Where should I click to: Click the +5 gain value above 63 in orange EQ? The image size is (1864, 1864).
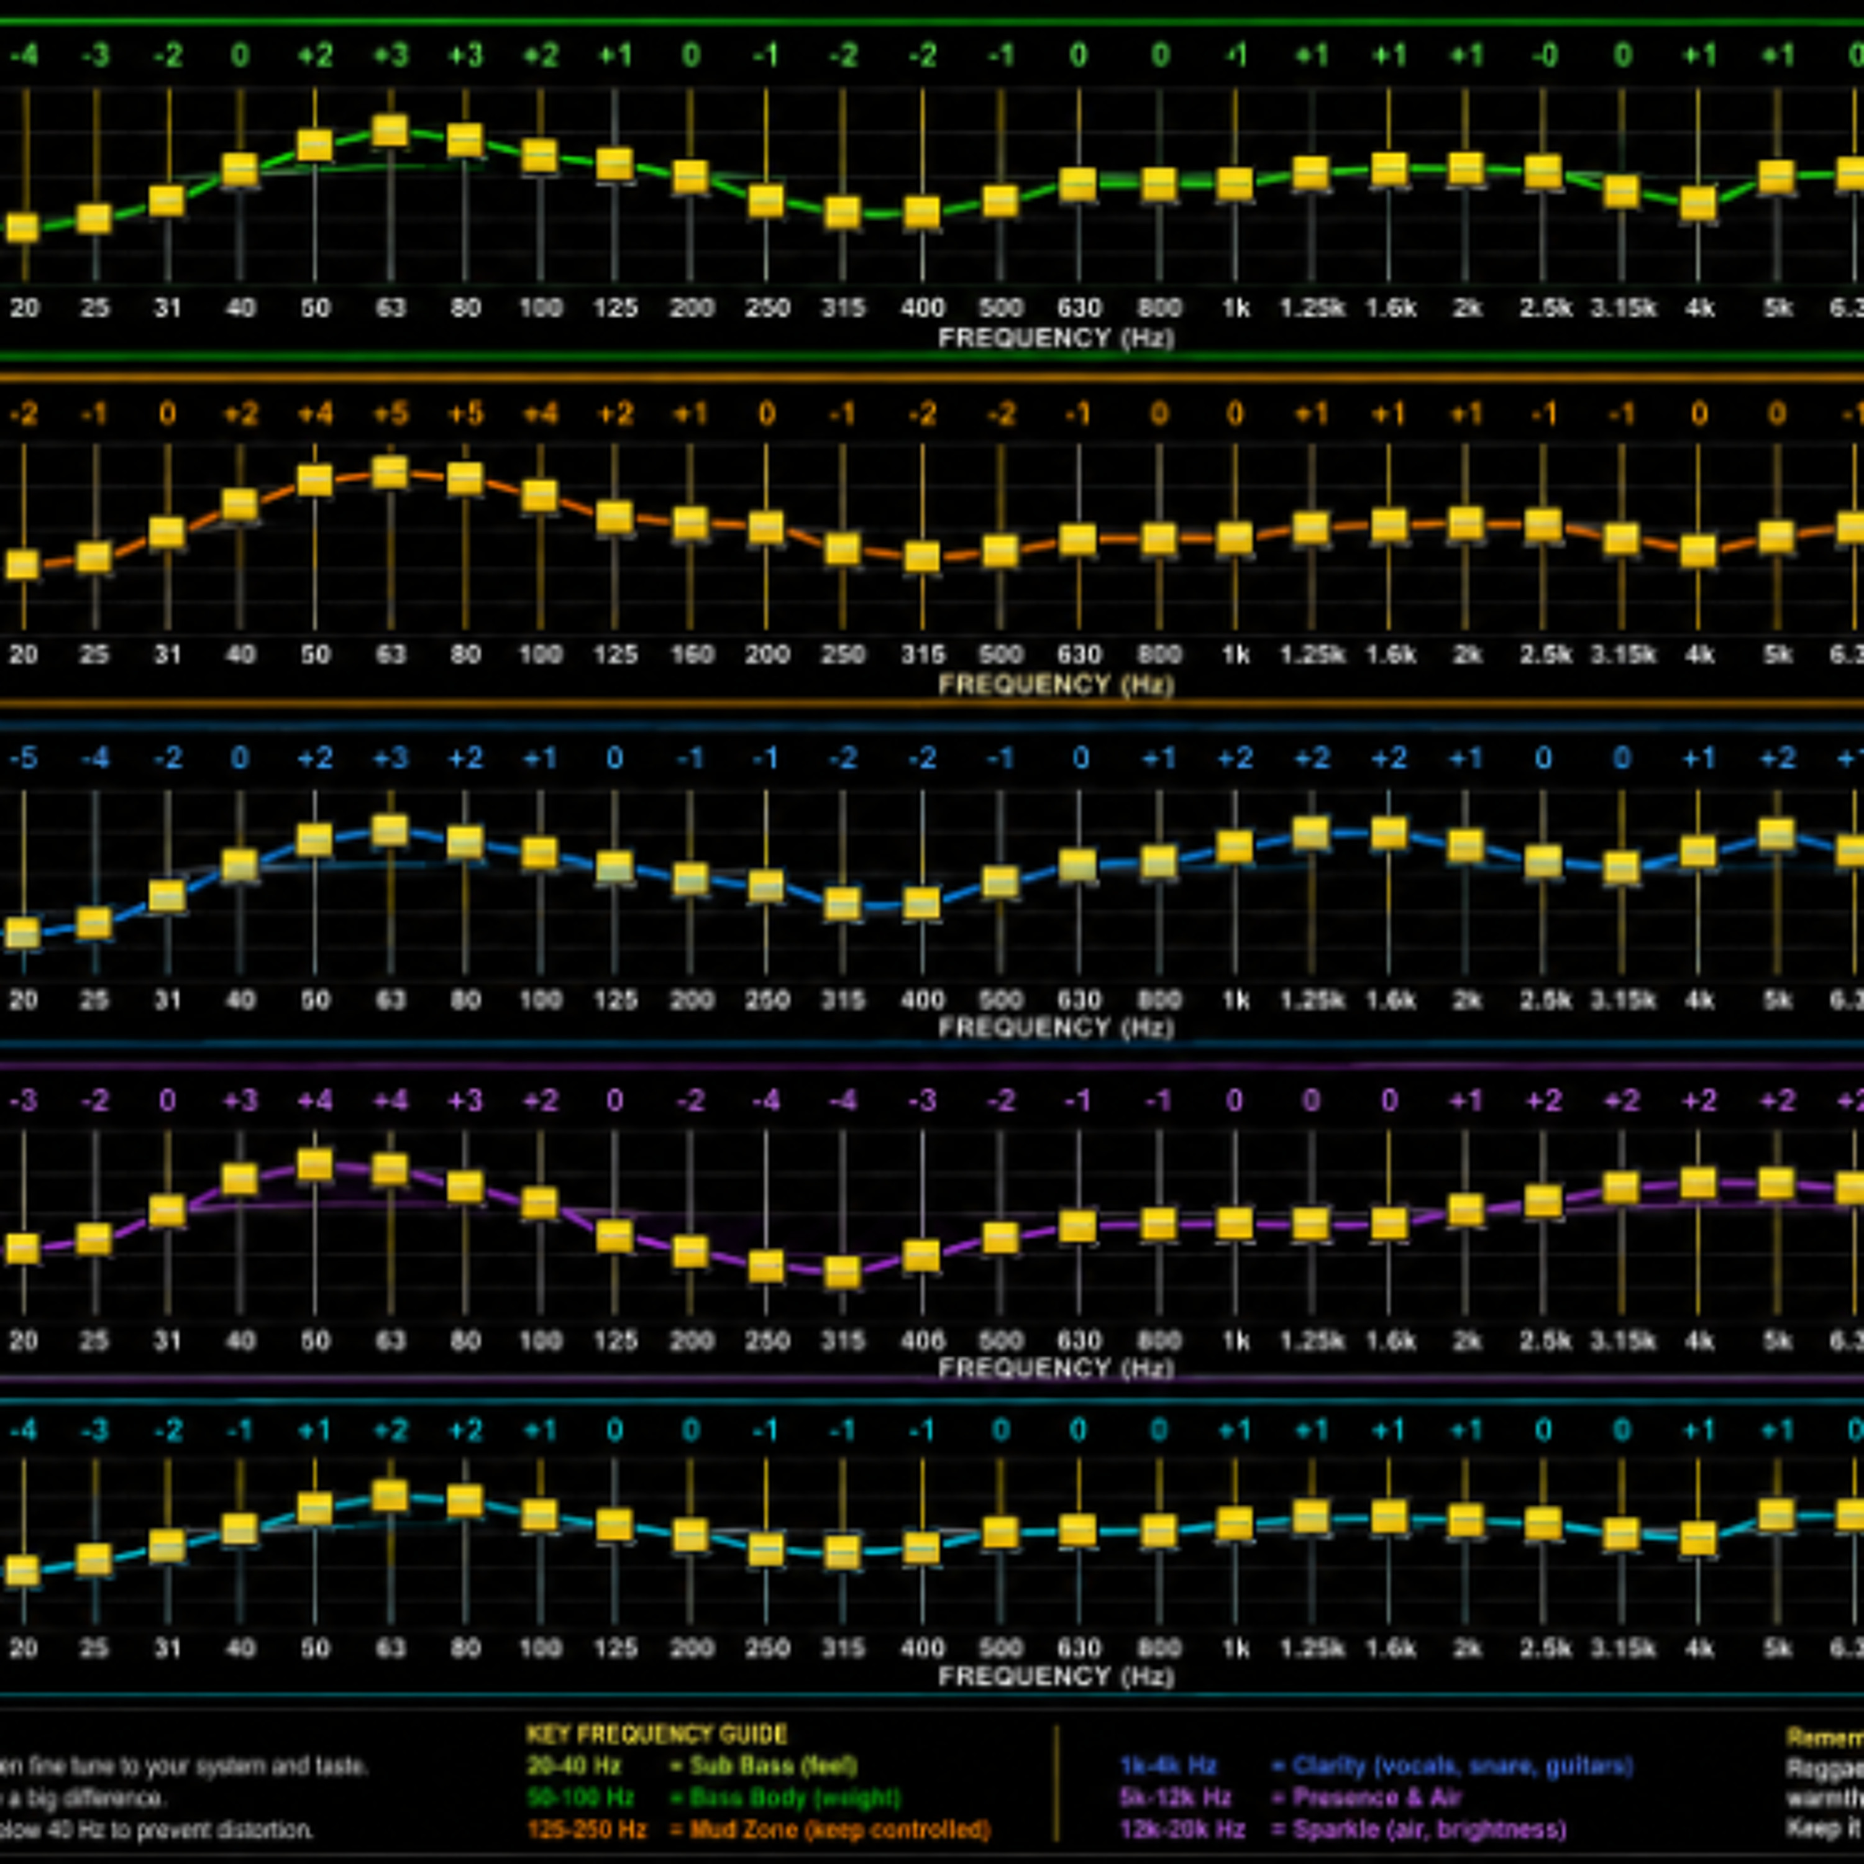pos(390,414)
